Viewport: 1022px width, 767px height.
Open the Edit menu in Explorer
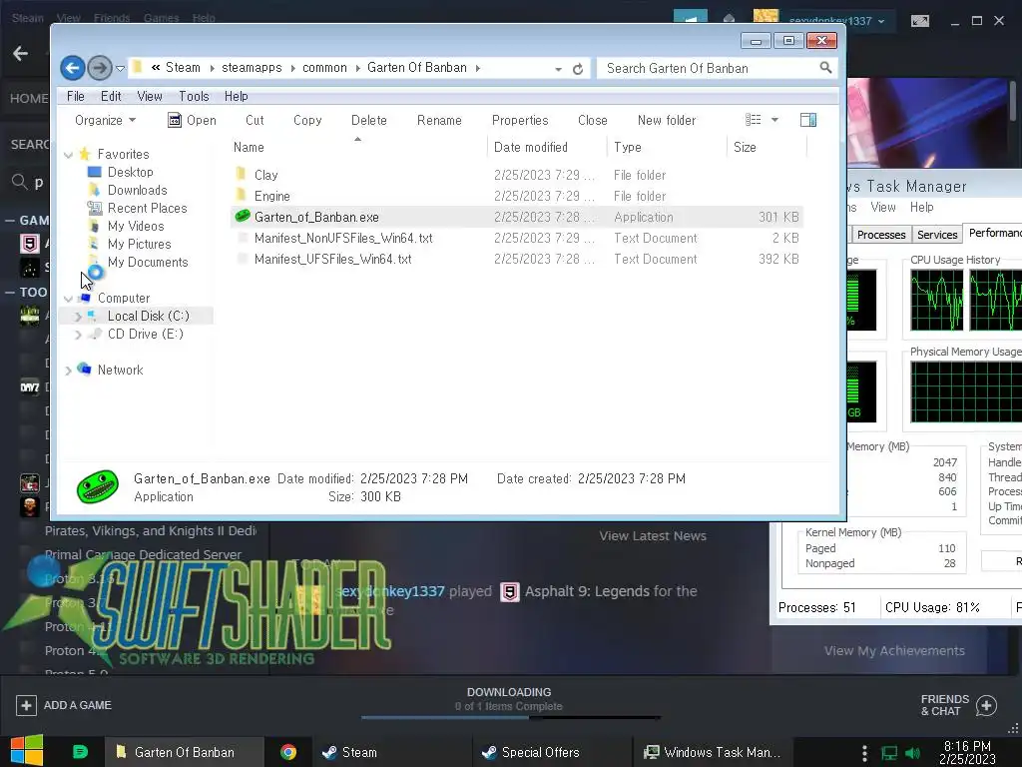click(111, 96)
